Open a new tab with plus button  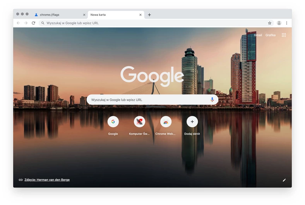coord(149,15)
